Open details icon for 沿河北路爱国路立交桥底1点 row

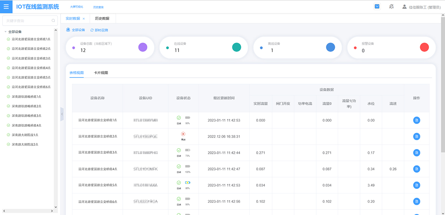(x=416, y=120)
